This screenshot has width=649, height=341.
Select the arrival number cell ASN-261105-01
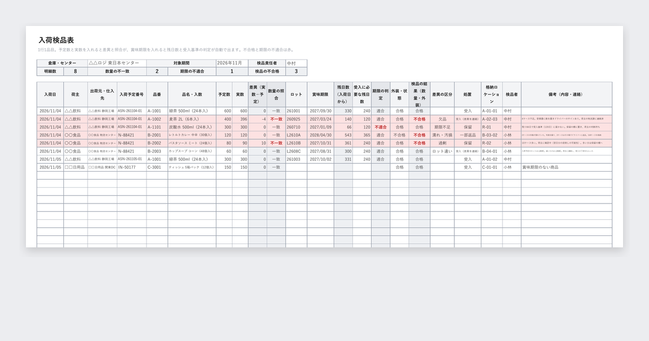click(x=131, y=160)
